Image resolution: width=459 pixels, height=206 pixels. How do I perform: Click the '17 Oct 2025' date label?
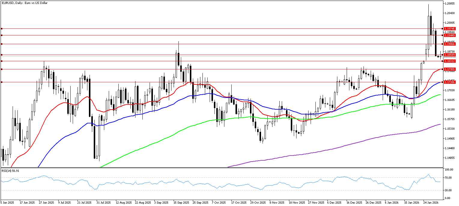point(239,203)
